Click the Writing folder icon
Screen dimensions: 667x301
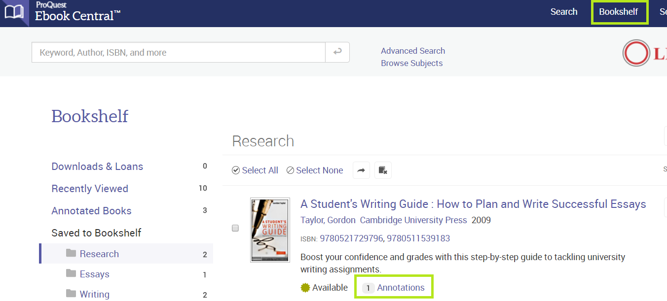click(71, 294)
